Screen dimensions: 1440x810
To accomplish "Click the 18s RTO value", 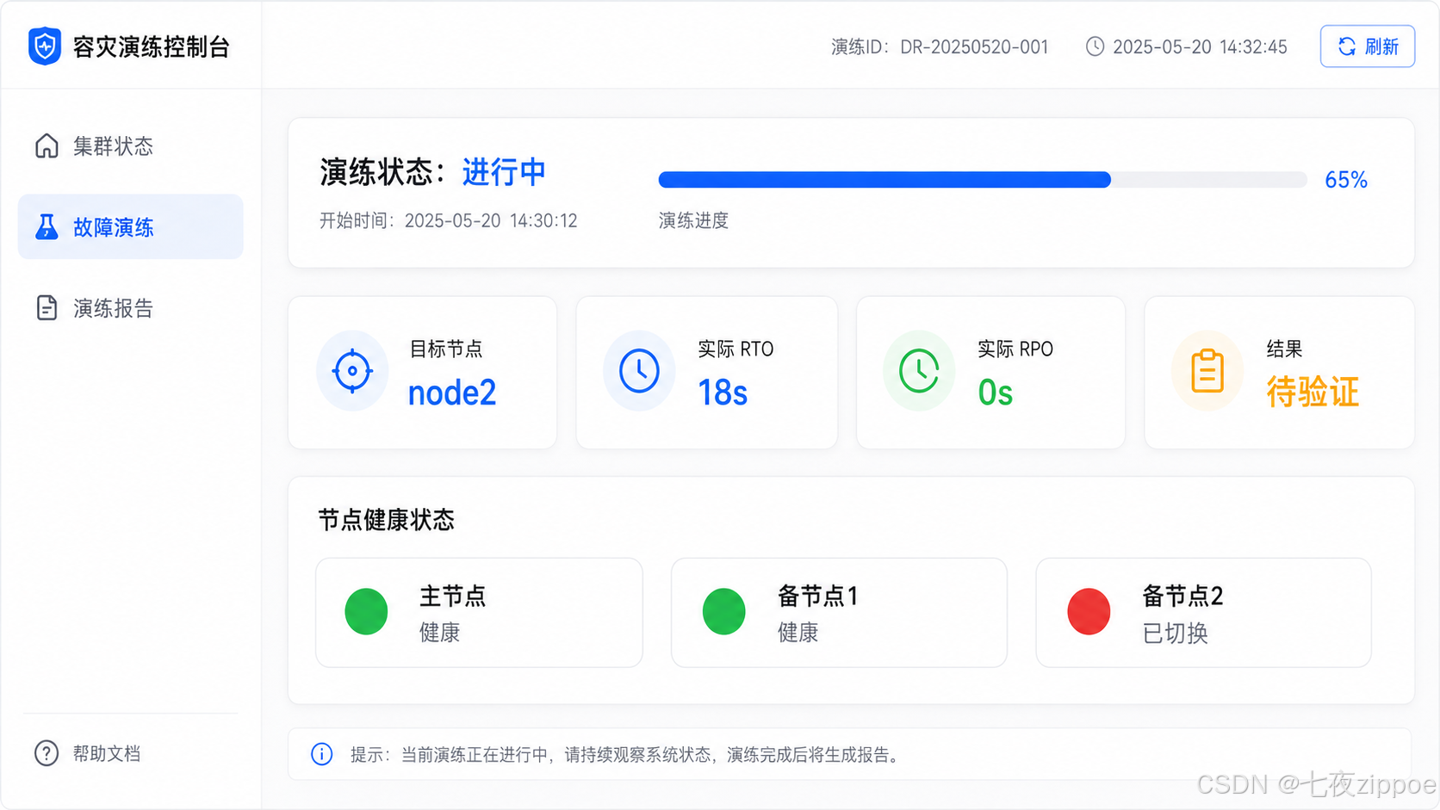I will (723, 393).
